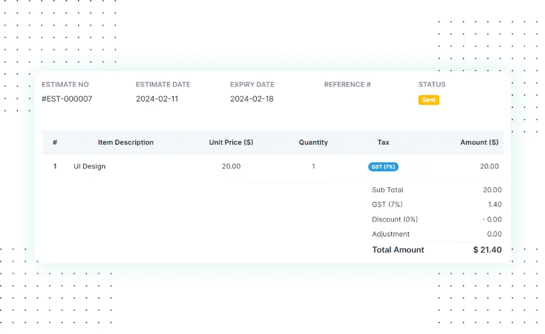
Task: Click the expiry date 2024-02-18
Action: point(252,99)
